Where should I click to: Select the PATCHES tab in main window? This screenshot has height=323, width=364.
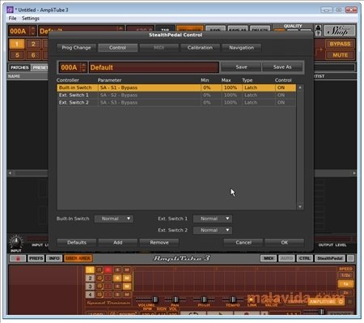(x=19, y=67)
